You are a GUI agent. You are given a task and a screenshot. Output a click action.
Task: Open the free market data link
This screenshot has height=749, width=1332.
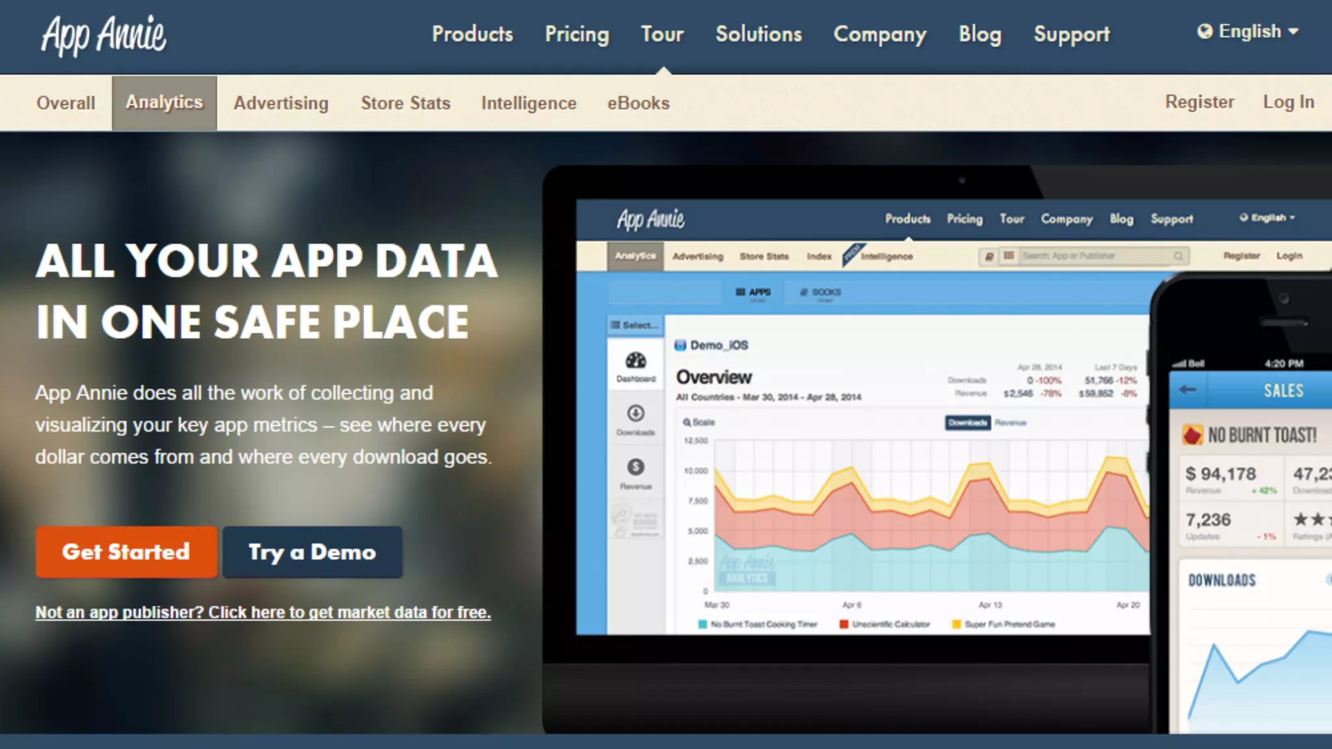pos(263,612)
